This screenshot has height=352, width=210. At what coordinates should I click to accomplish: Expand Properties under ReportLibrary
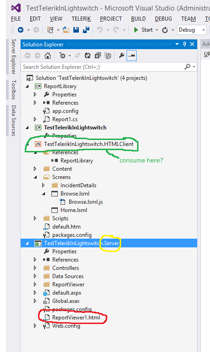click(35, 95)
